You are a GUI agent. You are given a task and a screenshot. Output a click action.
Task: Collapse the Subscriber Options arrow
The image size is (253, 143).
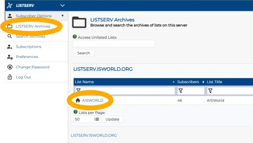click(x=63, y=16)
